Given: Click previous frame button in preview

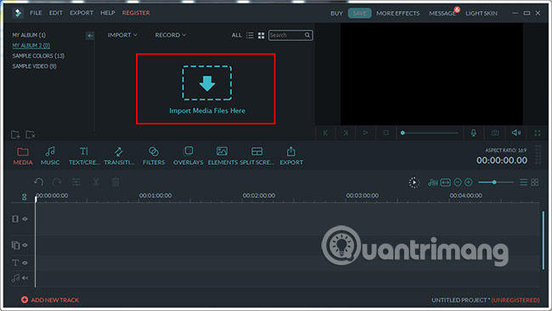Looking at the screenshot, I should click(325, 133).
